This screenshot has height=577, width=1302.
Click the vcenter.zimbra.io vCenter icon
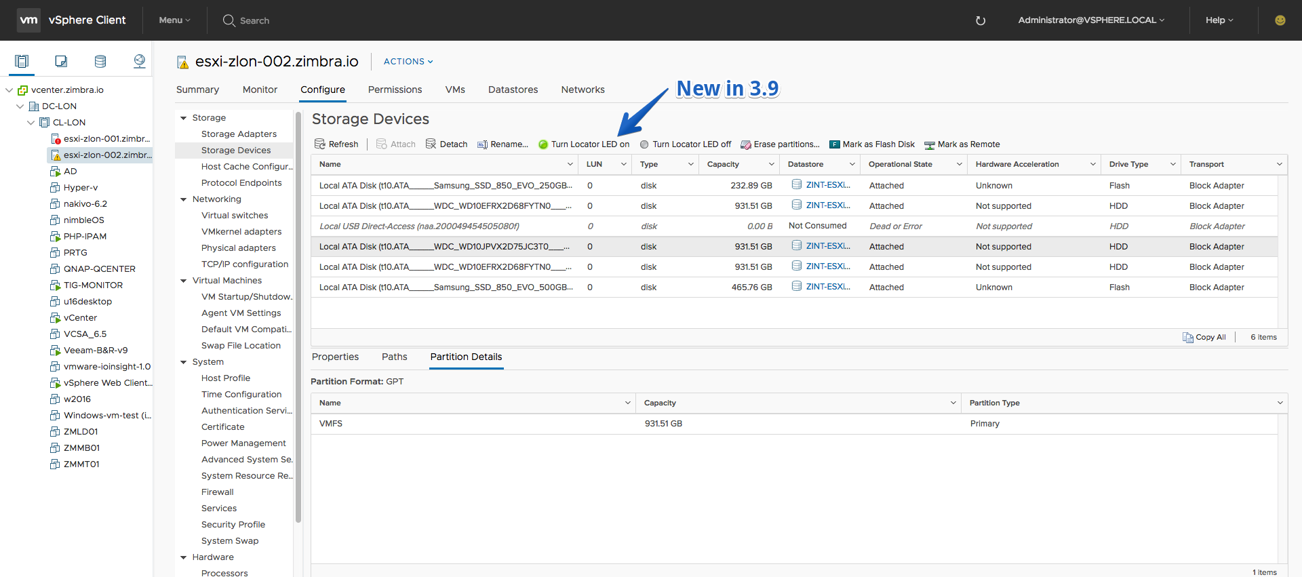point(23,89)
